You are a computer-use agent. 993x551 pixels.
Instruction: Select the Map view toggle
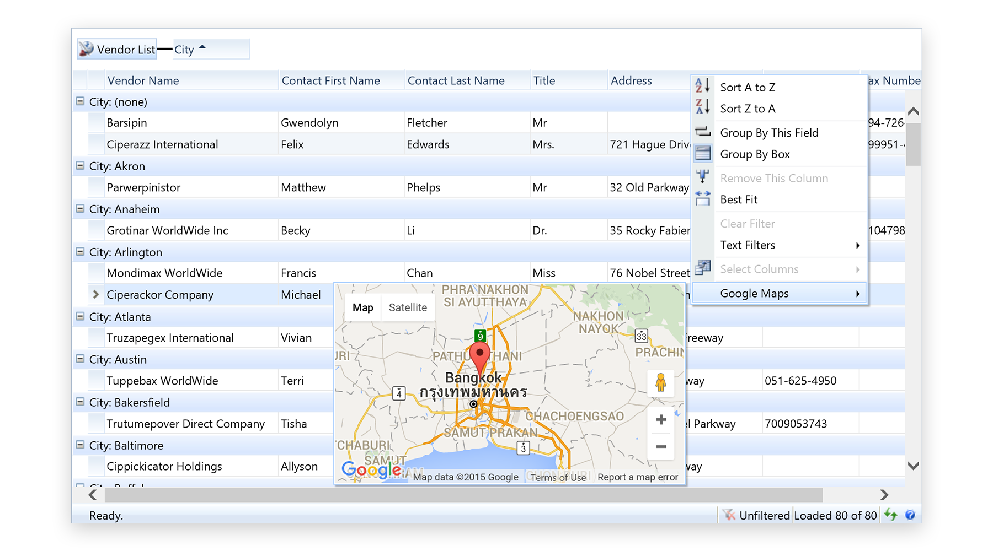[362, 307]
